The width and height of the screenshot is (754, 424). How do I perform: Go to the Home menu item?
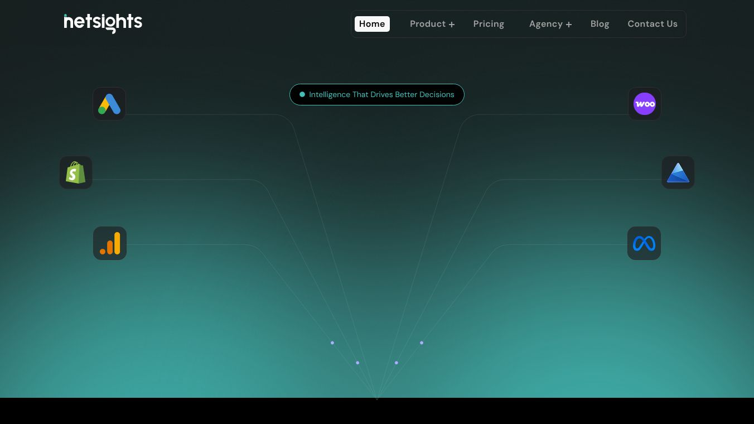pyautogui.click(x=372, y=24)
